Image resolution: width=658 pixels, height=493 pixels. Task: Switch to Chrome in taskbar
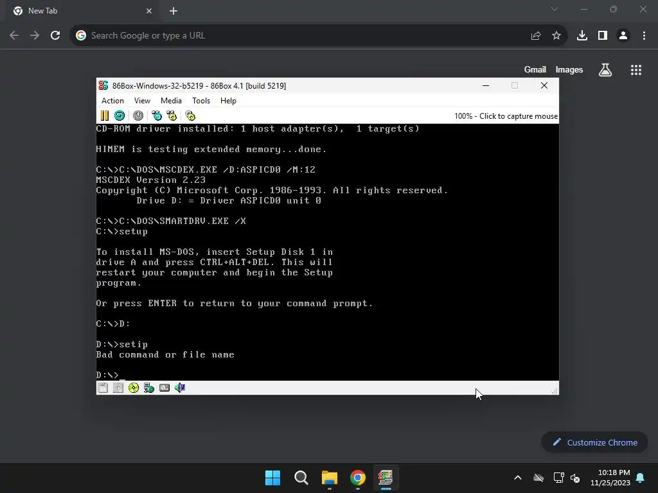pyautogui.click(x=358, y=478)
